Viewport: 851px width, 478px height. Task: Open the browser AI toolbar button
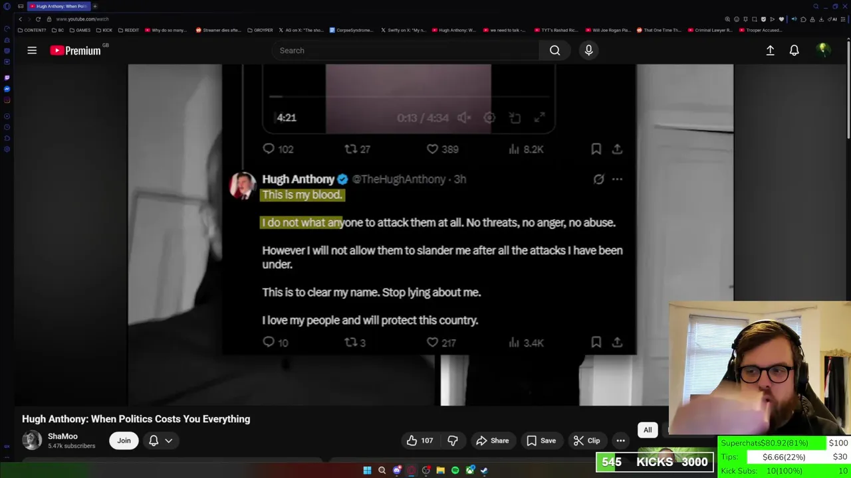[833, 19]
